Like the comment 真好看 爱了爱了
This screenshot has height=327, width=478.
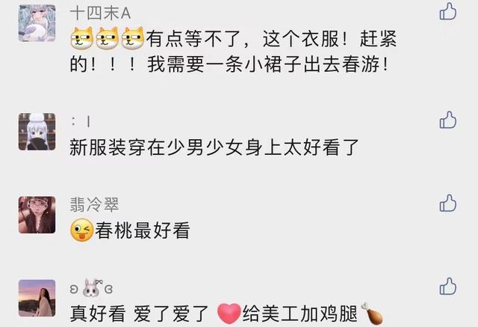448,287
